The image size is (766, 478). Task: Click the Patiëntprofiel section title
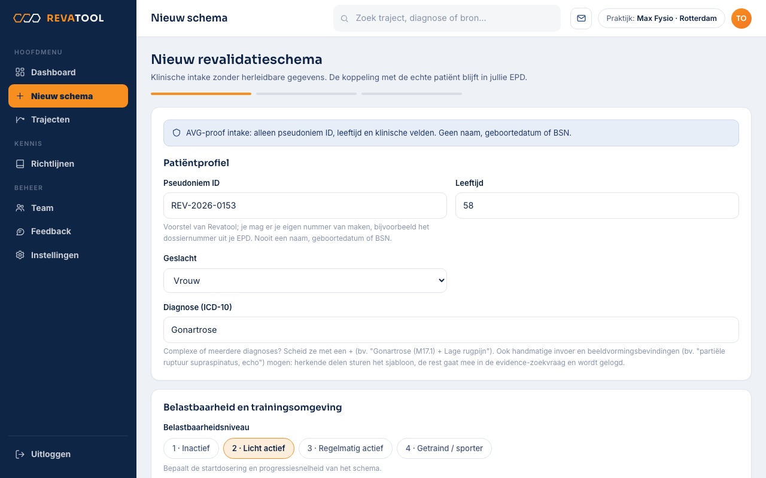click(196, 163)
